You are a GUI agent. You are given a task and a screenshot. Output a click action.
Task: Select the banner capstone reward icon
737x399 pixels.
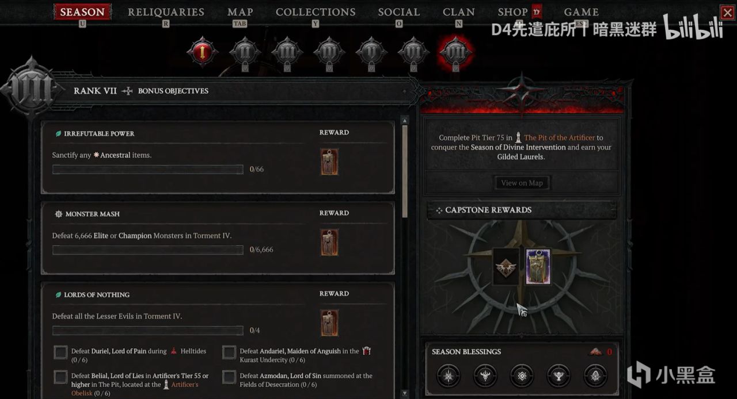(x=538, y=267)
